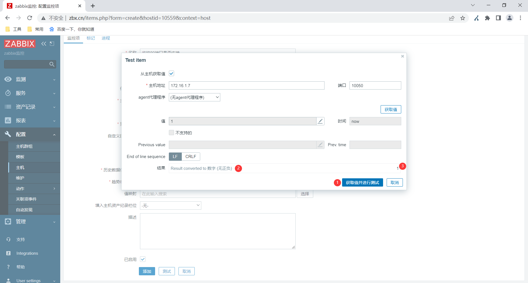The height and width of the screenshot is (283, 528).
Task: Select LF end of line sequence
Action: pyautogui.click(x=175, y=157)
